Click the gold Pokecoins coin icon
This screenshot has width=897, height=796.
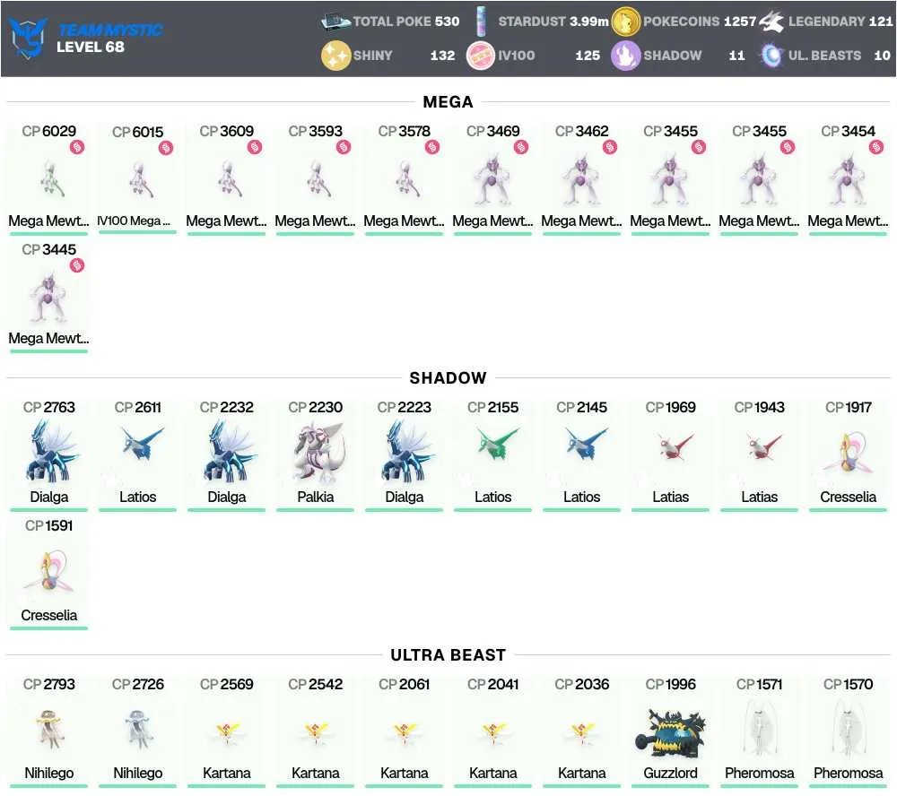pyautogui.click(x=626, y=22)
